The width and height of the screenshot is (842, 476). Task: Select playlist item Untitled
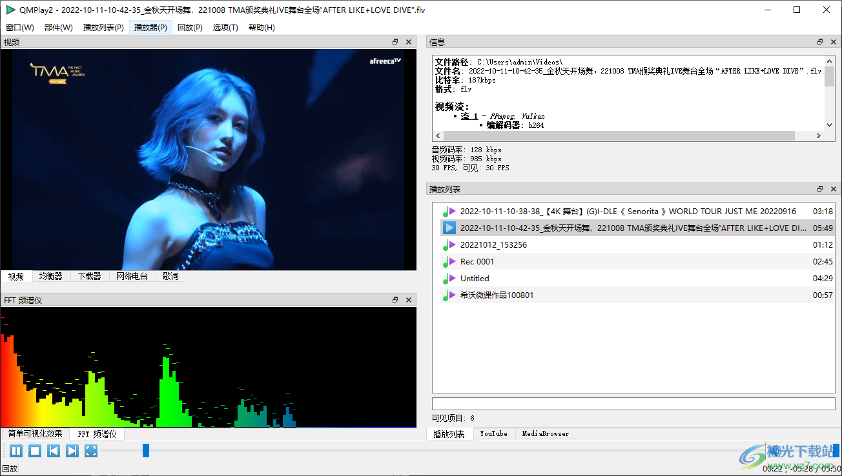coord(637,278)
